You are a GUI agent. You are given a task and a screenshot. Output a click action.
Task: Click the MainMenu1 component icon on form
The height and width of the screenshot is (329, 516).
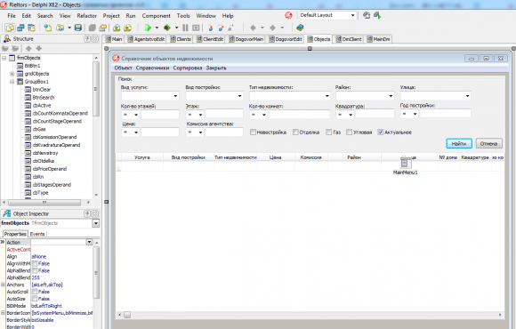click(x=406, y=163)
